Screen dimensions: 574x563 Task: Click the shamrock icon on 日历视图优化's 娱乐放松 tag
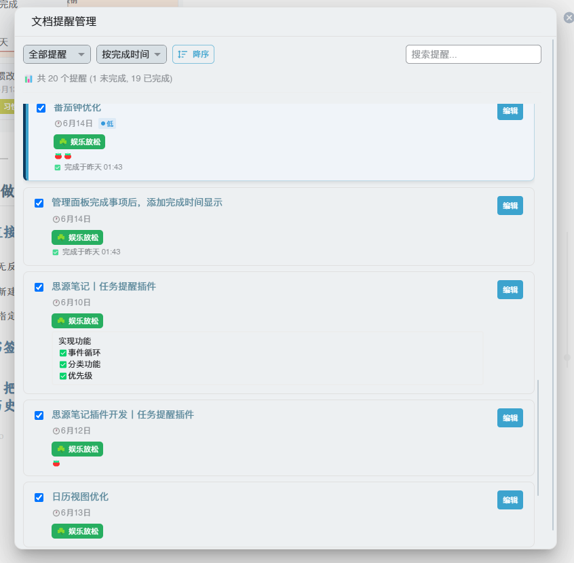(x=62, y=531)
